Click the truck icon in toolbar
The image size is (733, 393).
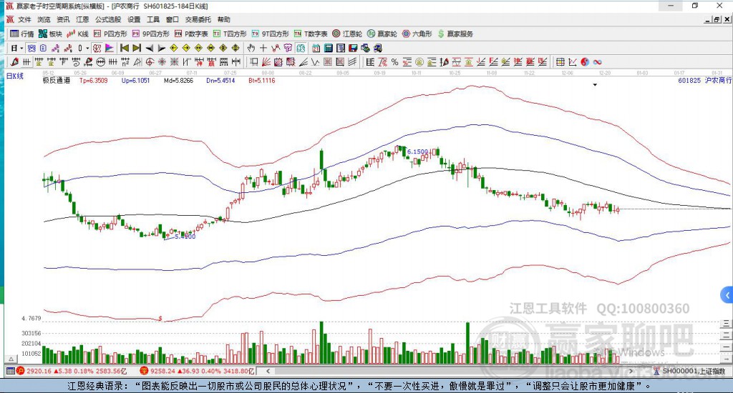pos(378,48)
